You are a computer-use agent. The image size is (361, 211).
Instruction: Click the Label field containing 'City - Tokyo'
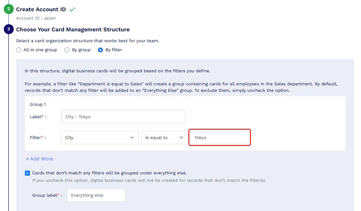click(123, 117)
